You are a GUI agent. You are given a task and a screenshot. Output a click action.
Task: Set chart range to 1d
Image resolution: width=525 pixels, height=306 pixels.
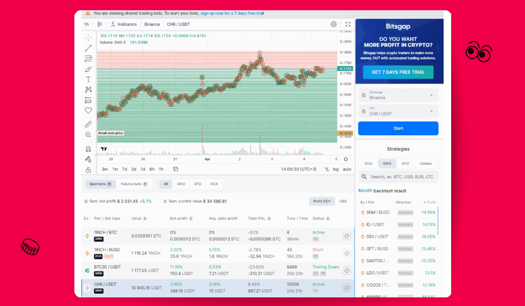[143, 169]
